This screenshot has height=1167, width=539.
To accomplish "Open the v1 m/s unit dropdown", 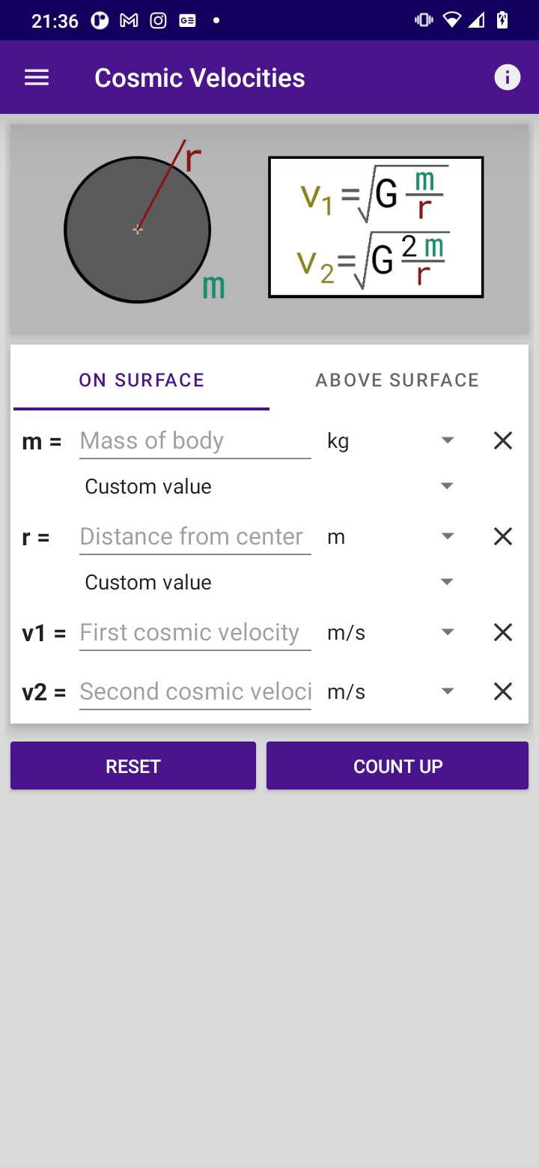I will pos(392,632).
